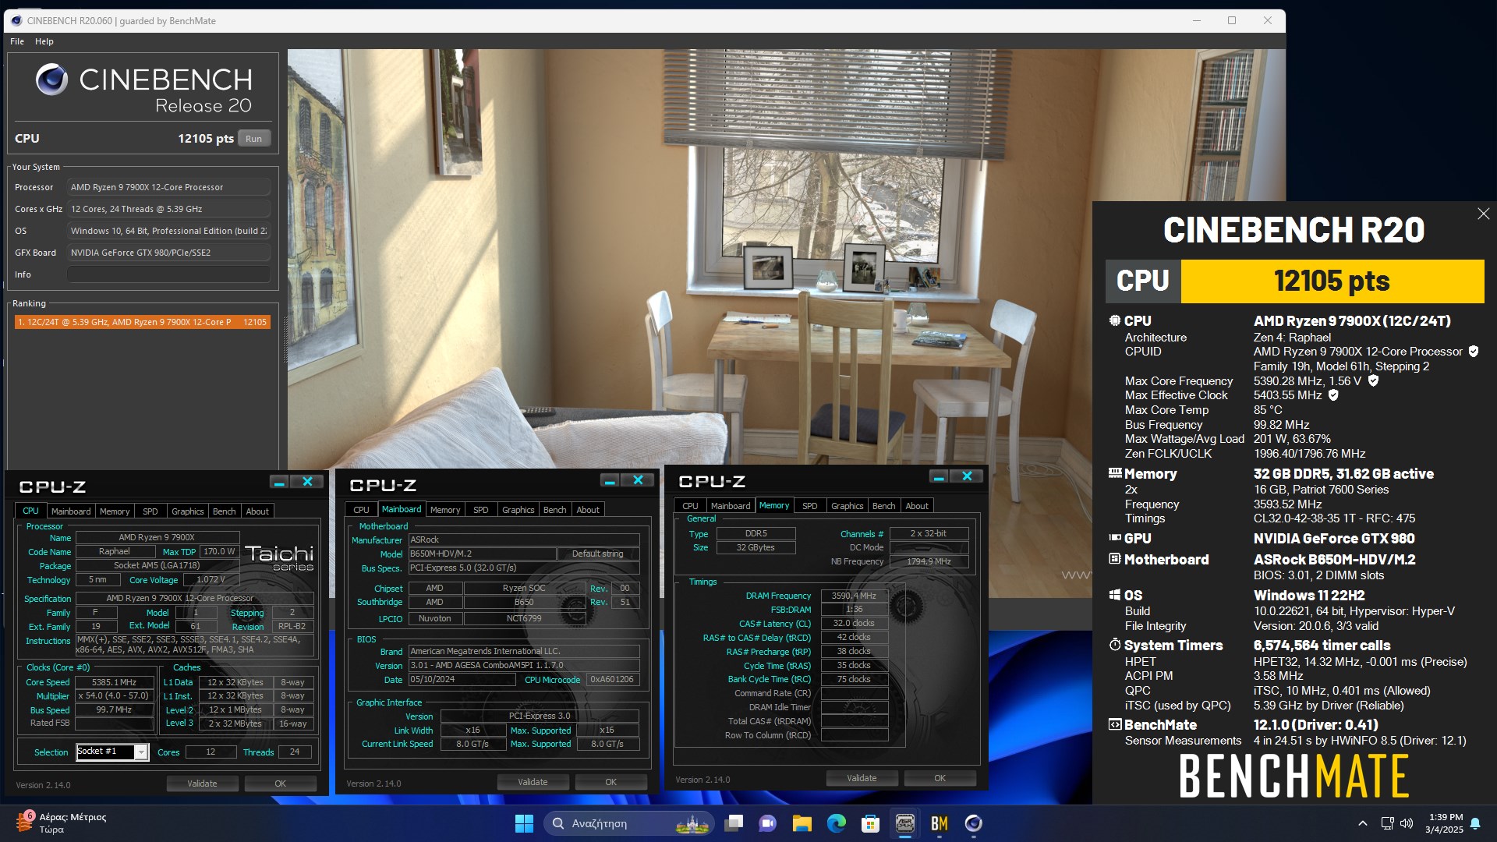
Task: Open Microsoft Store from the taskbar
Action: coord(871,823)
